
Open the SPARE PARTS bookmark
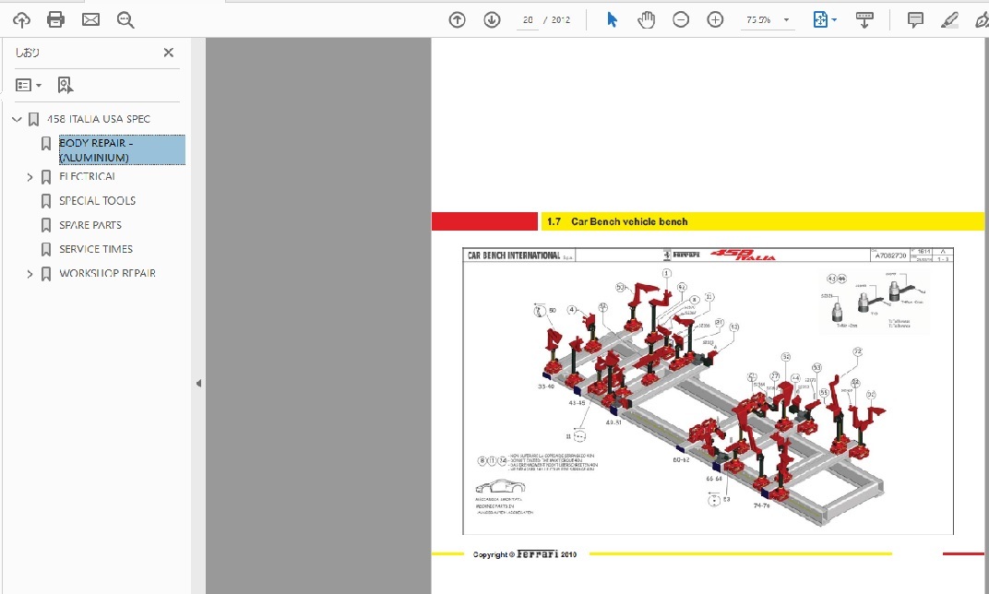(x=90, y=225)
